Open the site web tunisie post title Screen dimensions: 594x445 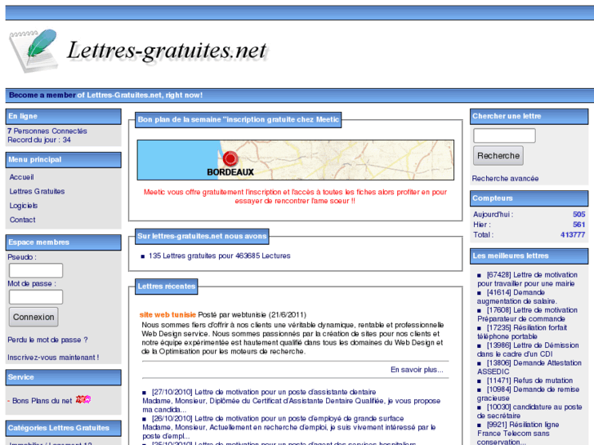tap(167, 314)
